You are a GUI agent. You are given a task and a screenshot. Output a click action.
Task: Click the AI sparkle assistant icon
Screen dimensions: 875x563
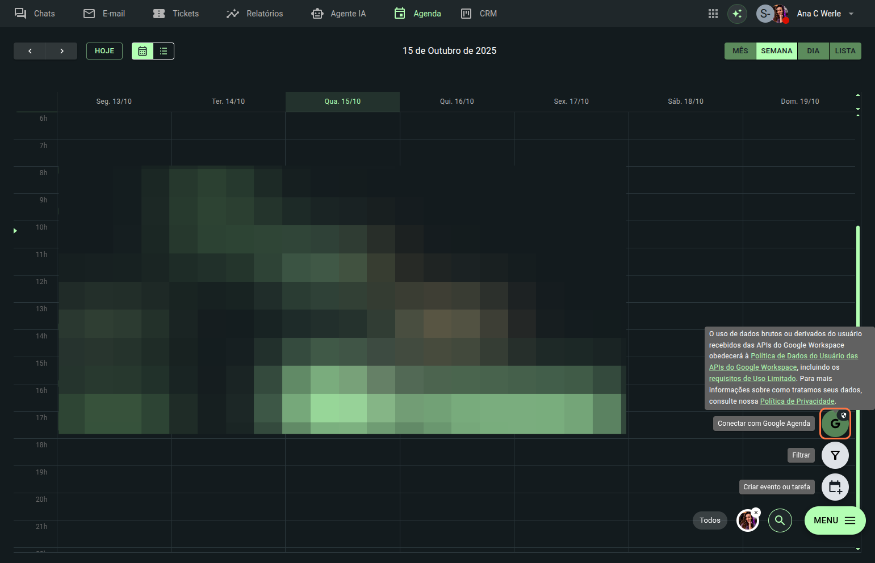coord(737,14)
